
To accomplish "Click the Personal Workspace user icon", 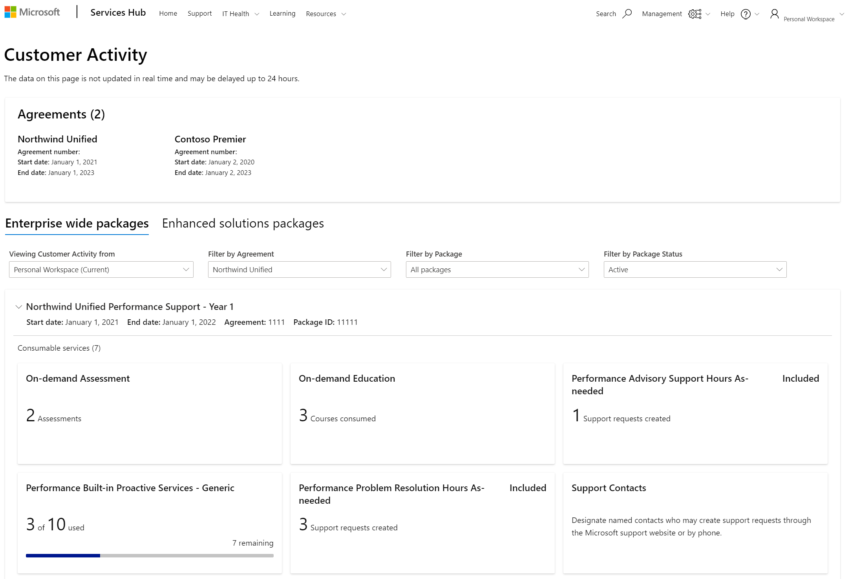I will [x=775, y=13].
